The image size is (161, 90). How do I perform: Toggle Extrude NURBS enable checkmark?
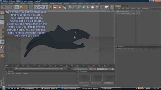click(139, 11)
